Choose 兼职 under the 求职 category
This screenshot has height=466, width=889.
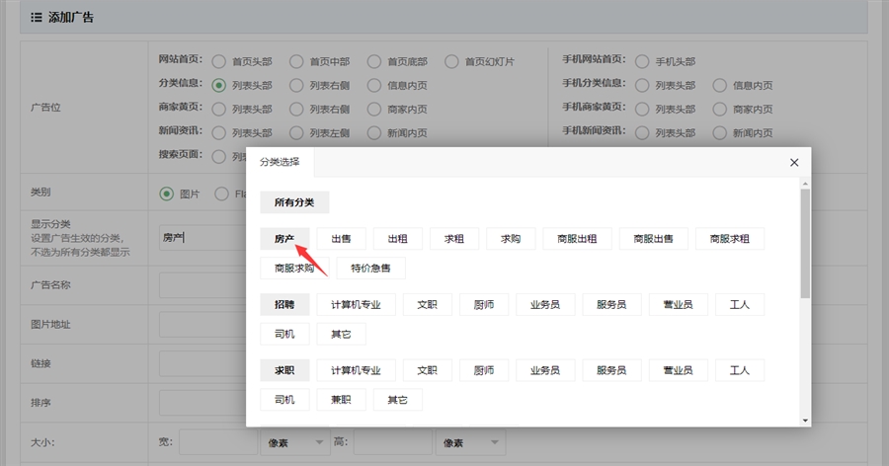tap(341, 399)
